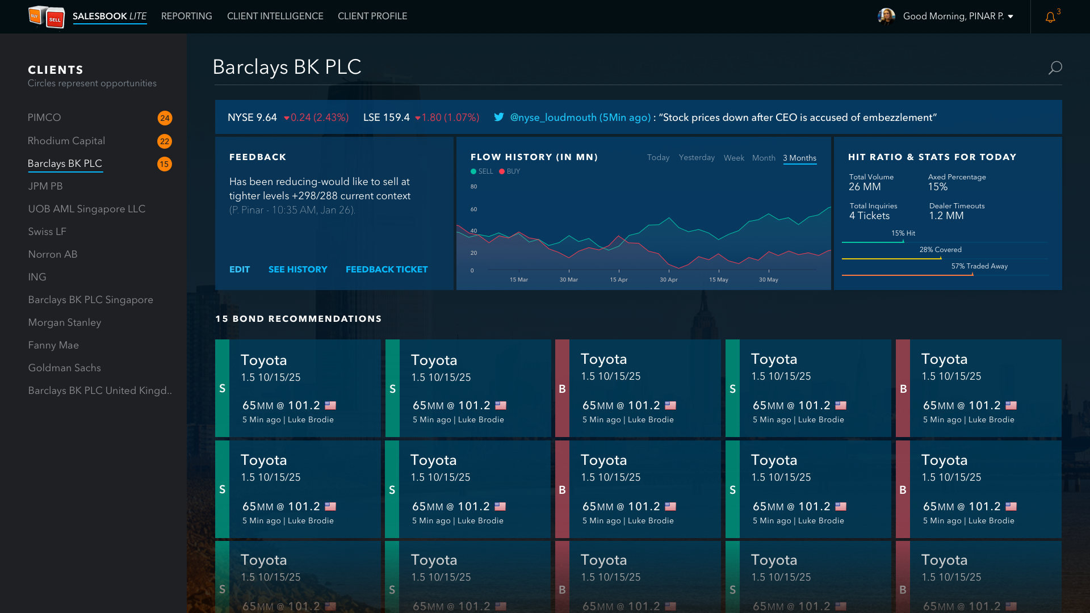Select Yesterday in Flow History range
The height and width of the screenshot is (613, 1090).
[x=697, y=158]
